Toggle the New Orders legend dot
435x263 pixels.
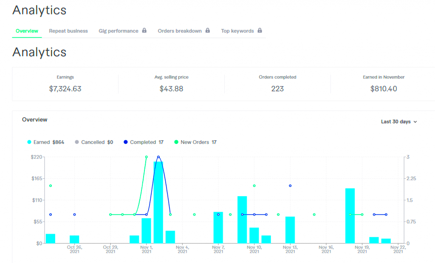coord(176,142)
